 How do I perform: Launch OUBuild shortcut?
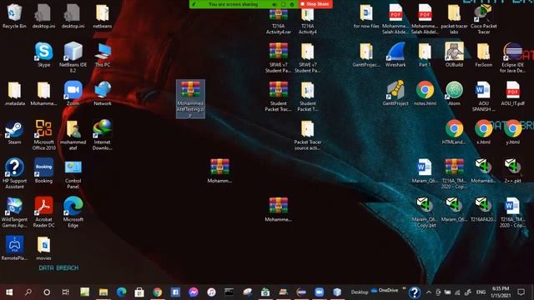click(x=454, y=54)
